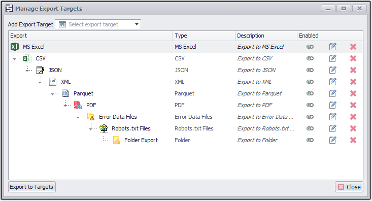Delete the JSON export target
Viewport: 372px width, 201px height.
[353, 70]
